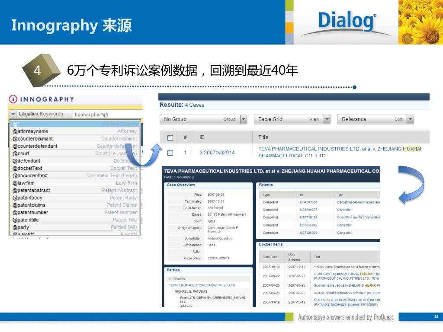The image size is (443, 332).
Task: Open the Carbazolyl-(4)-oxypropanolamine patent title
Action: (358, 202)
